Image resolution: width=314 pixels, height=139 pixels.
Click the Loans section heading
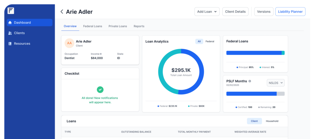71,121
